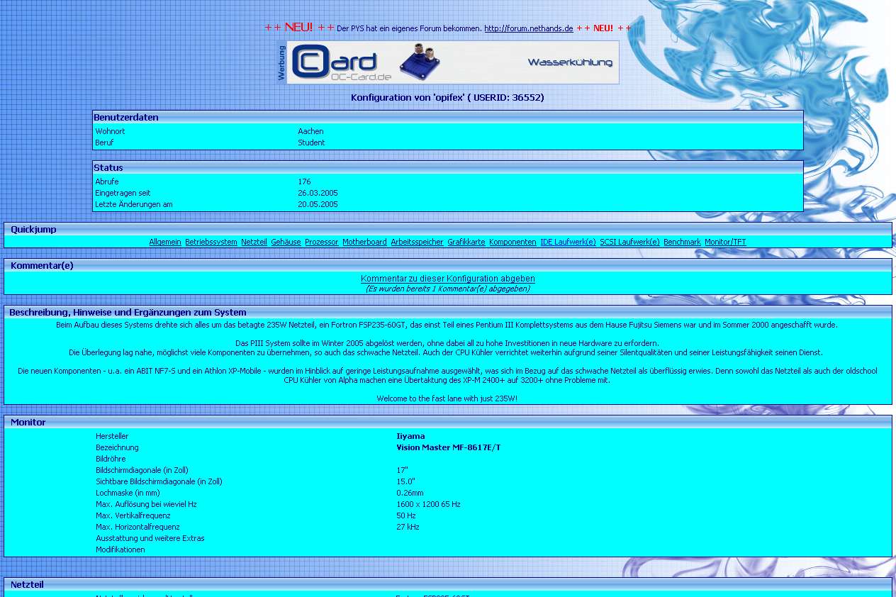Jump to Arbeitsspeicher section
This screenshot has width=896, height=597.
417,242
